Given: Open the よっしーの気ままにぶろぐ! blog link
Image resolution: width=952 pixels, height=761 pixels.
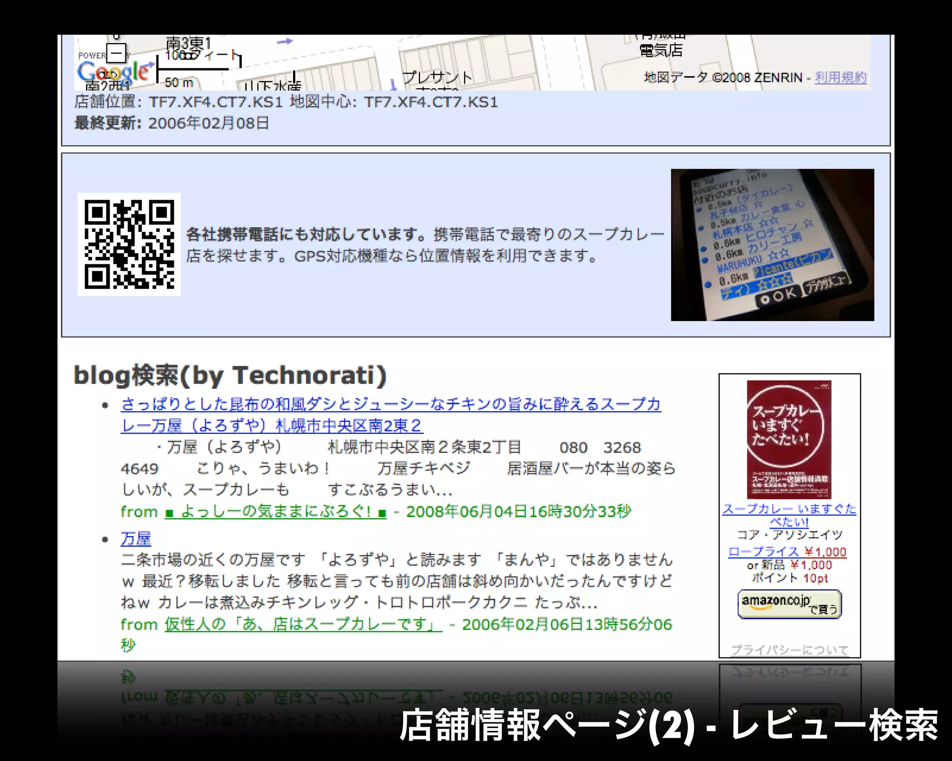Looking at the screenshot, I should click(x=276, y=512).
